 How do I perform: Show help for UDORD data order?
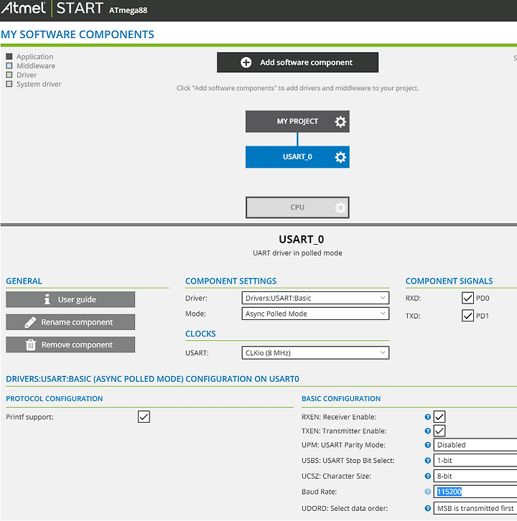427,508
